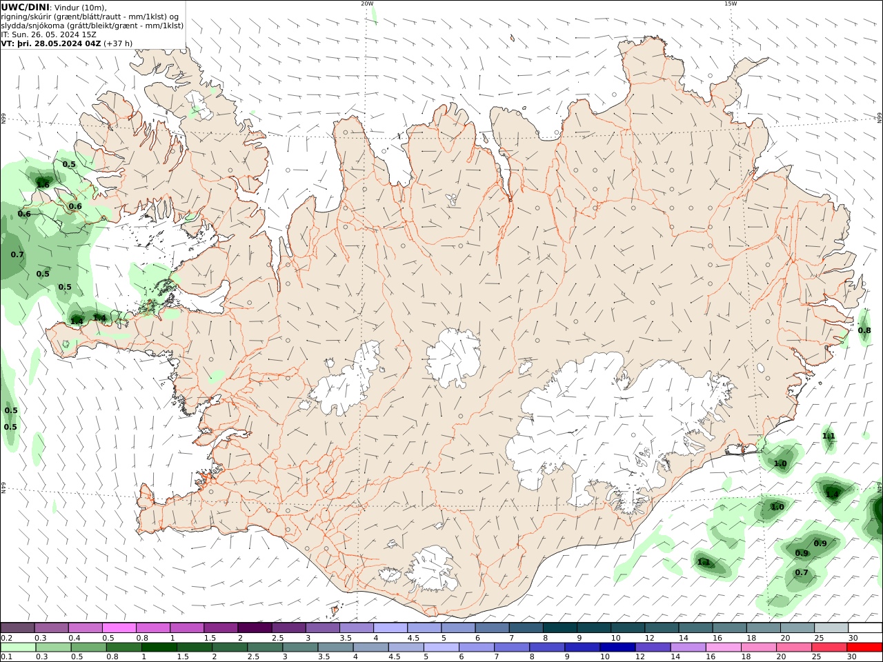Select the 1.4 value in the southeast sea
Viewport: 883px width, 662px height.
pyautogui.click(x=832, y=494)
